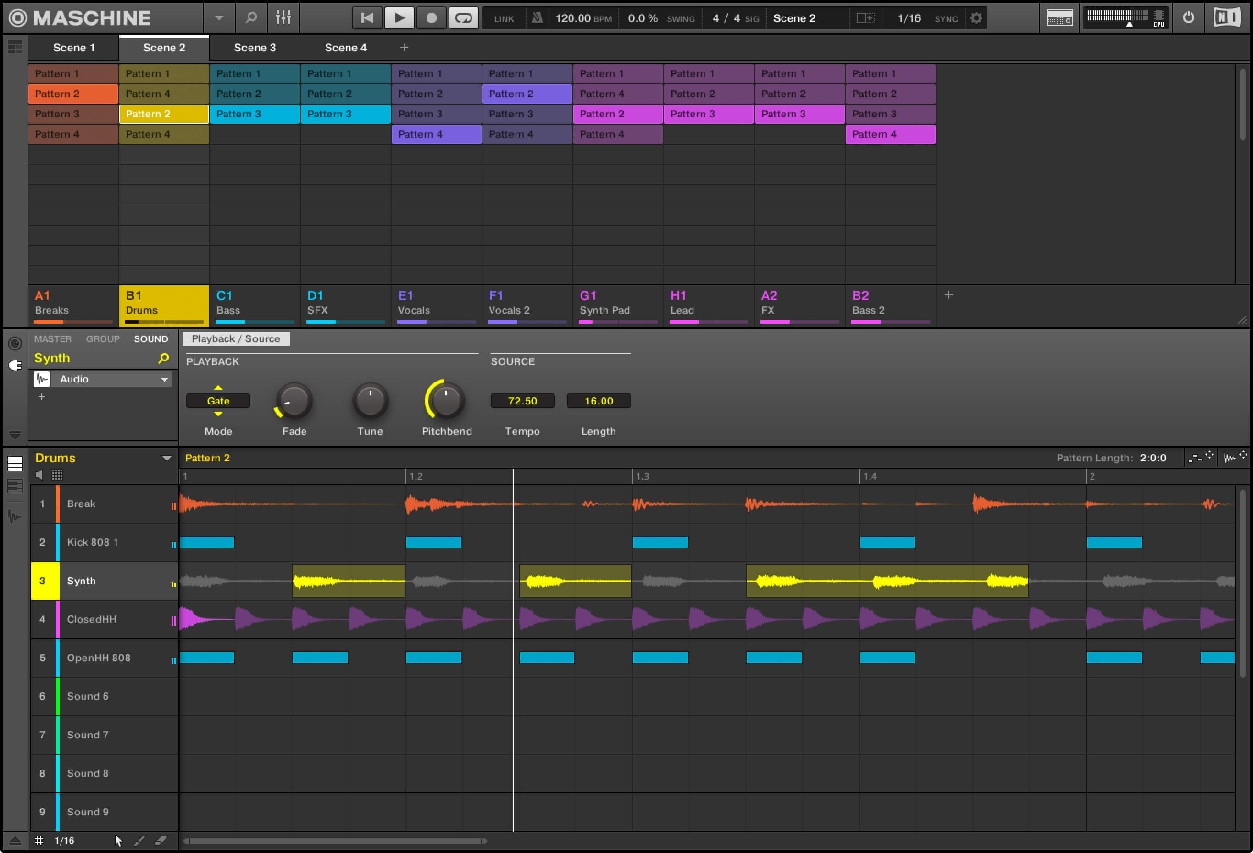
Task: Click the 0.0 % swing value
Action: [x=643, y=18]
